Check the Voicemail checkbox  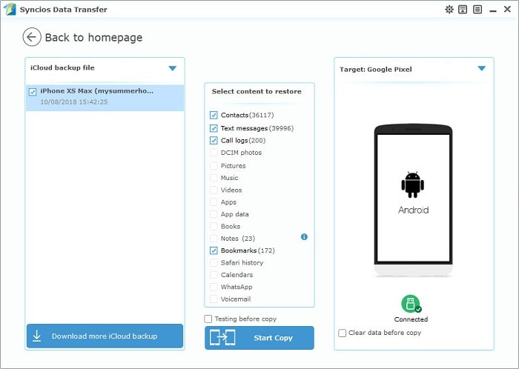point(214,299)
